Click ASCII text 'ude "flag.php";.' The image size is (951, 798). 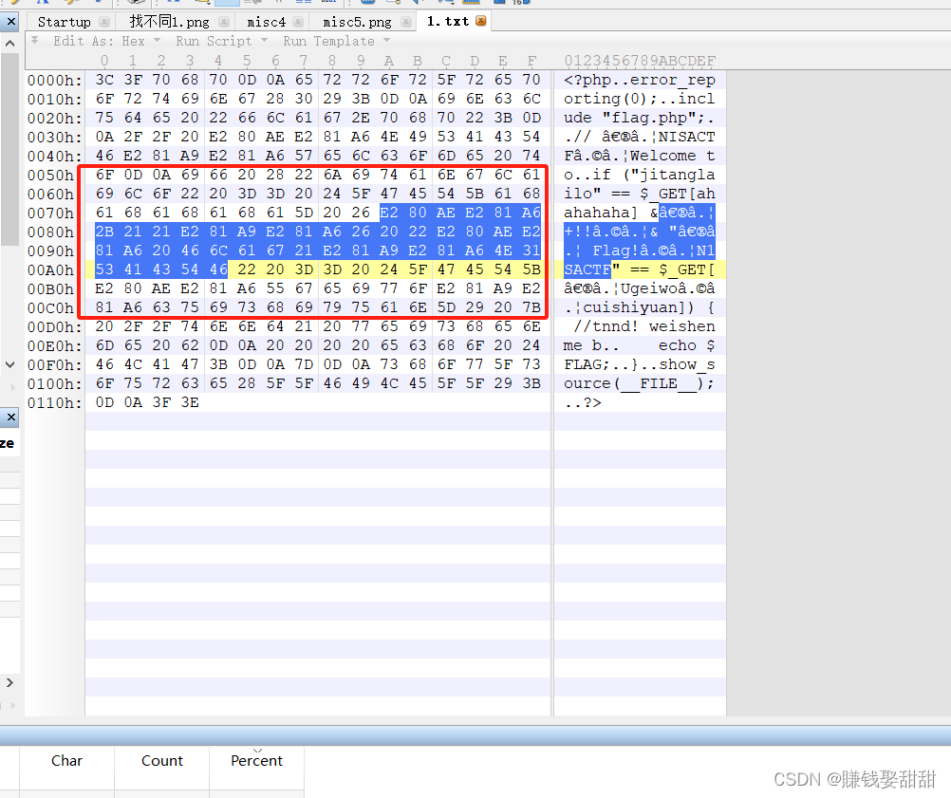pyautogui.click(x=640, y=118)
